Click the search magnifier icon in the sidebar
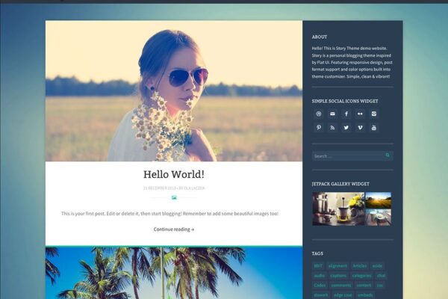The width and height of the screenshot is (448, 299). point(388,155)
